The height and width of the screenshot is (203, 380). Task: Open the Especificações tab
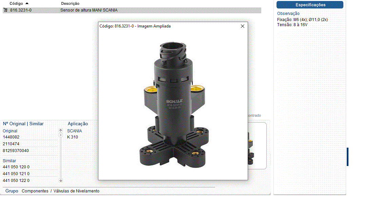click(310, 5)
